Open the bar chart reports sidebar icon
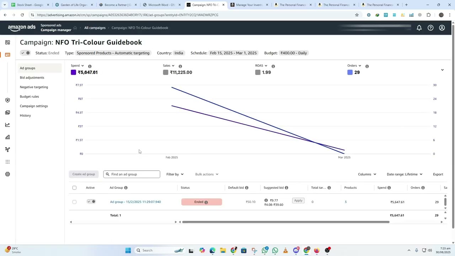The width and height of the screenshot is (455, 256). click(x=7, y=137)
